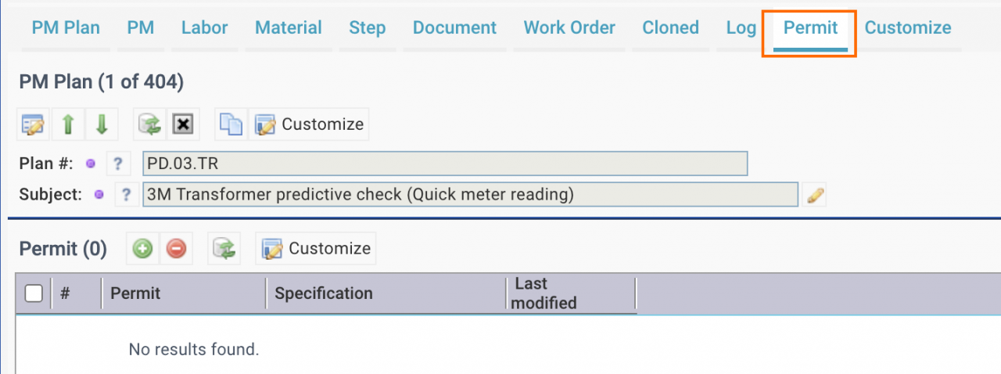Add a permit with green plus icon
The height and width of the screenshot is (374, 1001).
point(142,249)
